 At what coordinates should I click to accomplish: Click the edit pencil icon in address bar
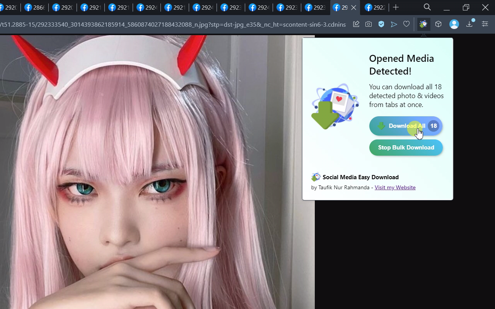click(356, 24)
